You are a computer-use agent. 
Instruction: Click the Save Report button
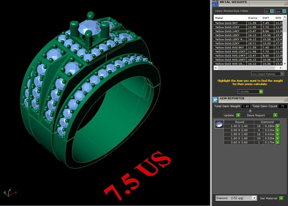(260, 115)
